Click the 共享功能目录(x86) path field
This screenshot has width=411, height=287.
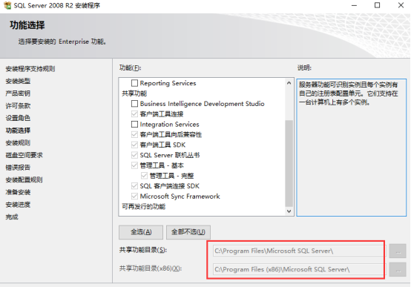tap(299, 269)
